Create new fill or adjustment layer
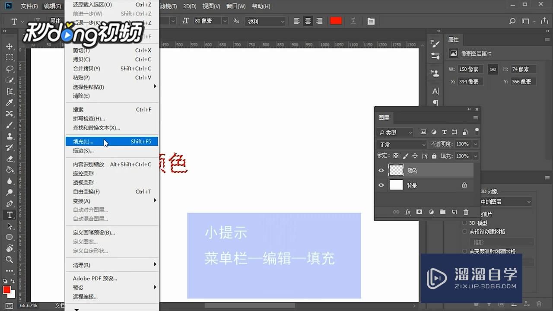Image resolution: width=553 pixels, height=311 pixels. [x=431, y=212]
